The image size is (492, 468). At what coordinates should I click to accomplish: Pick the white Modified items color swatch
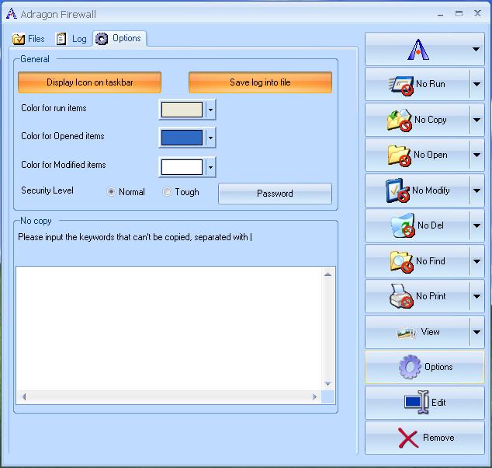182,167
